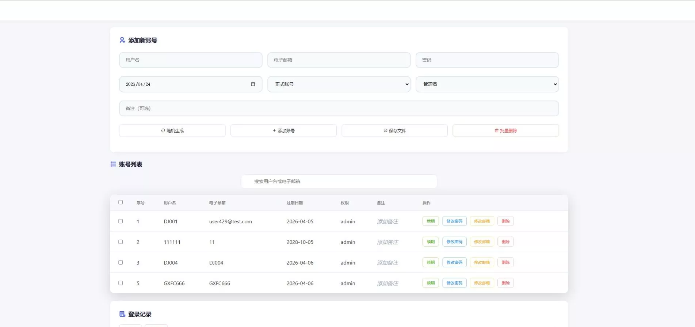Click the log icon beside 登录记录
Image resolution: width=695 pixels, height=327 pixels.
click(122, 314)
